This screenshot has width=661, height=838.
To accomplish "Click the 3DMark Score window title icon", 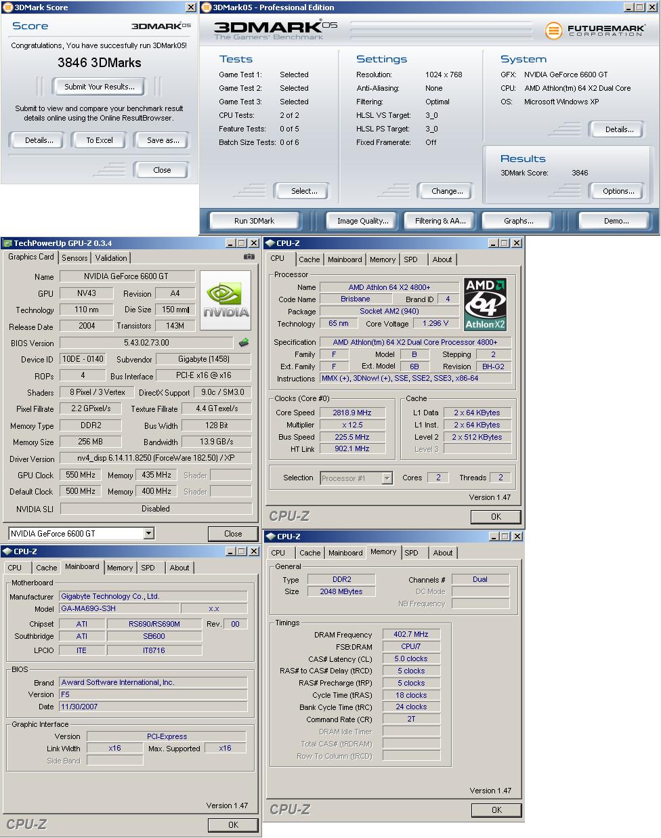I will [x=7, y=7].
